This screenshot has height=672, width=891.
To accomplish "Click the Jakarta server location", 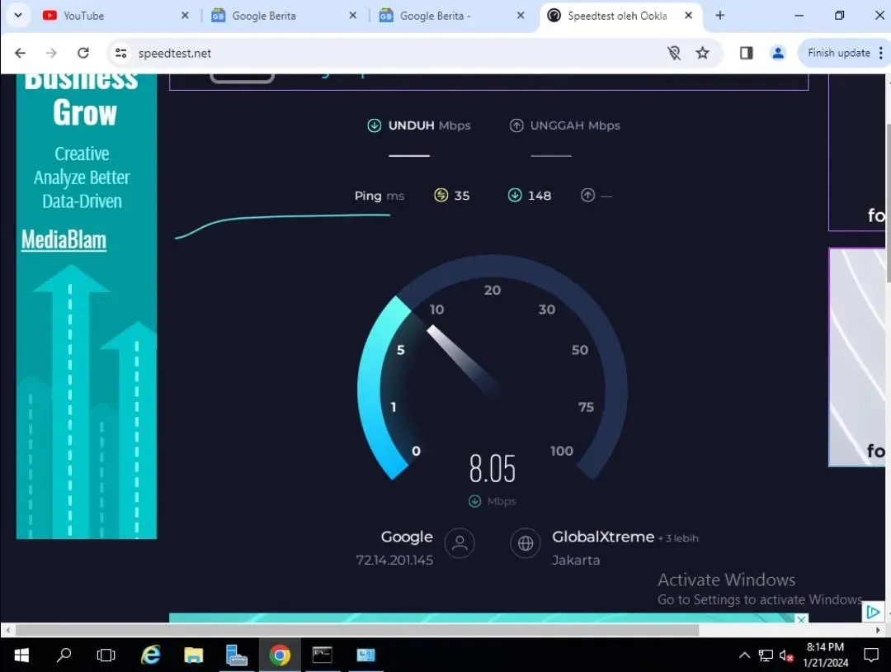I will pyautogui.click(x=576, y=560).
